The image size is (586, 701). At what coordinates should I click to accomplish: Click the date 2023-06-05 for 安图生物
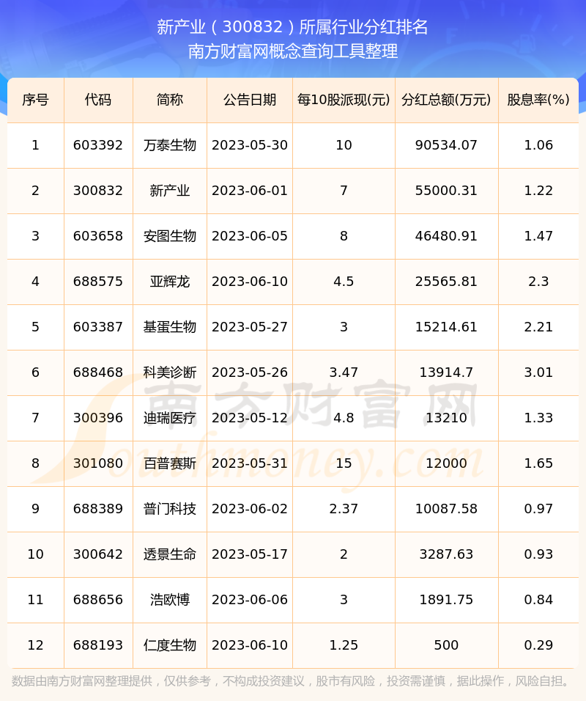click(x=249, y=236)
